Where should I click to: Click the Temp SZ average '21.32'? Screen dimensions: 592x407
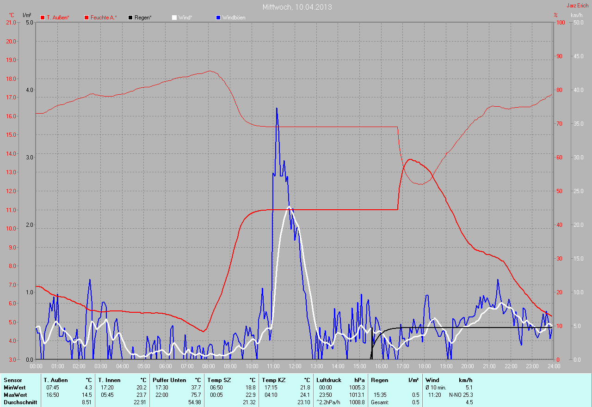249,402
